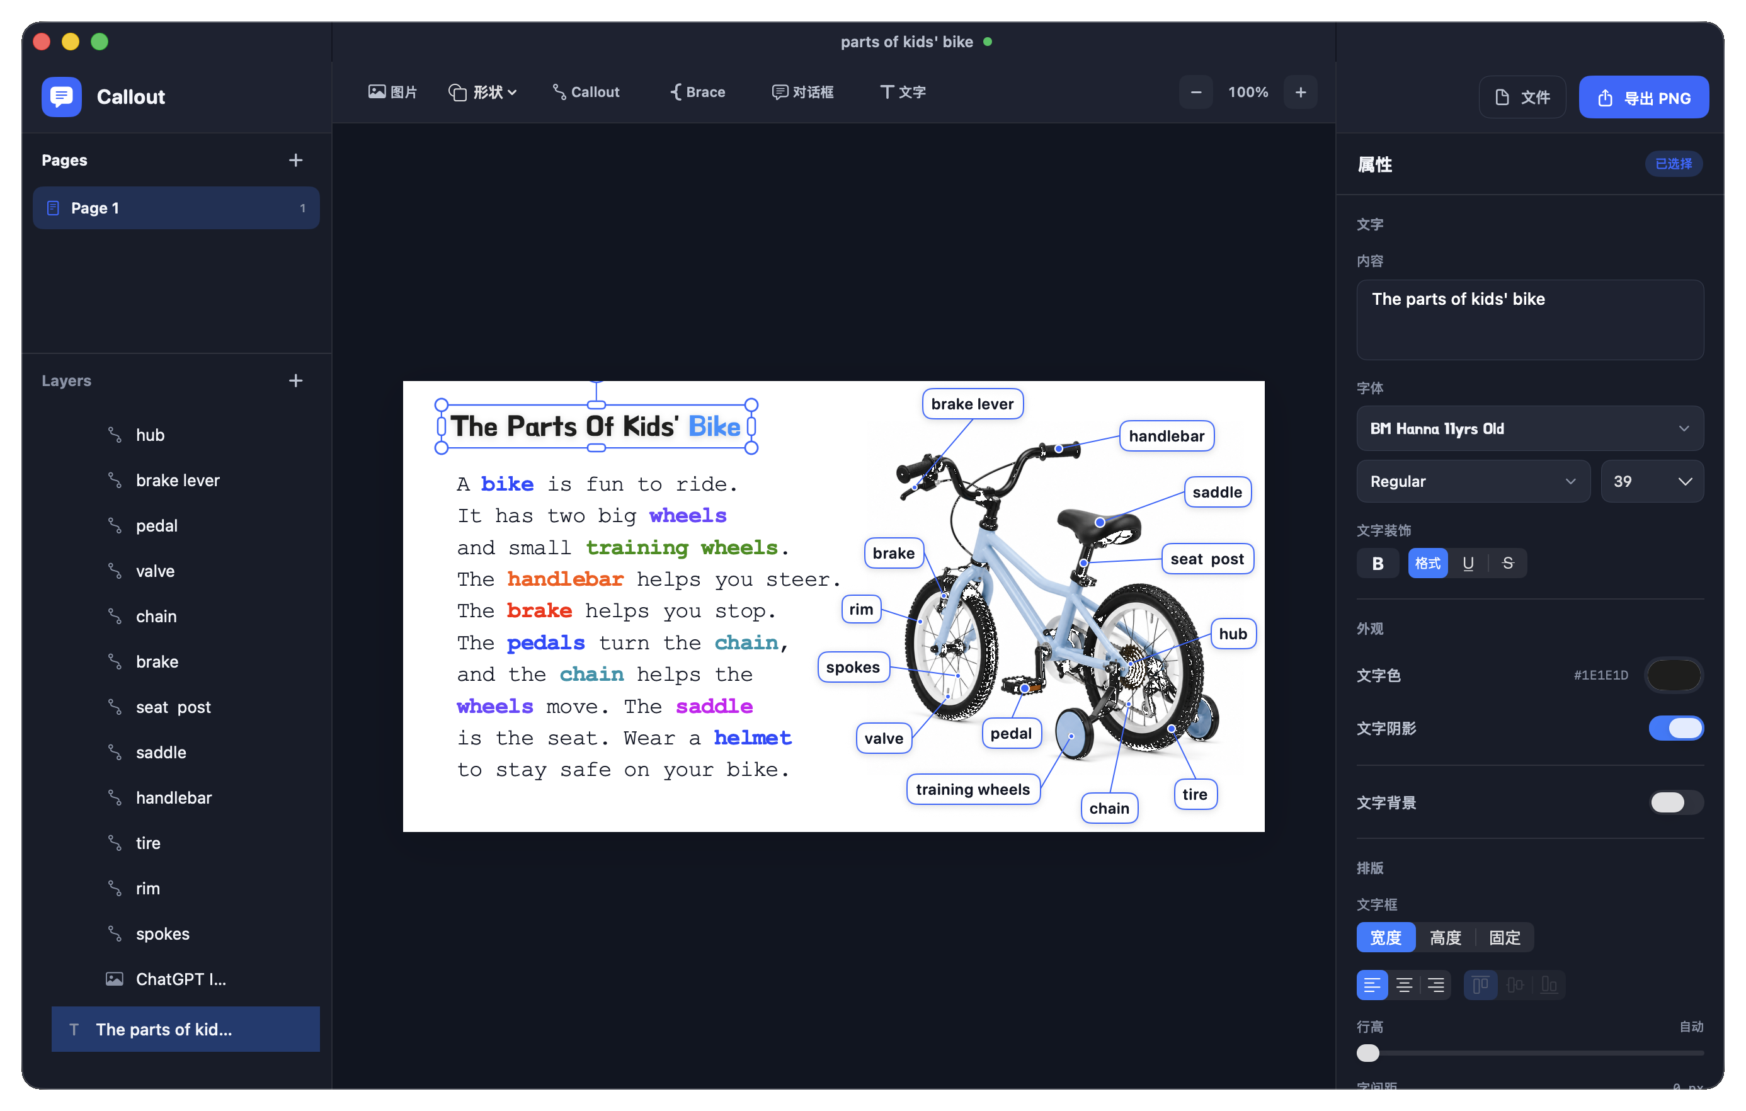Turn off the 文字阴影 text shadow switch
Screen dimensions: 1746x1111
1675,728
